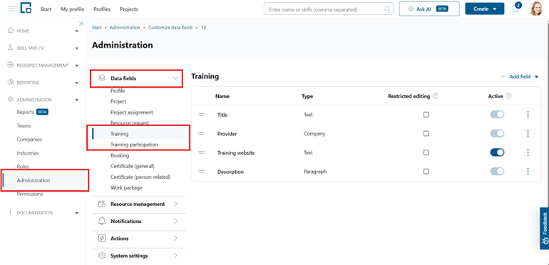Open the bookmarks icon with badge
This screenshot has height=265, width=549.
[516, 9]
